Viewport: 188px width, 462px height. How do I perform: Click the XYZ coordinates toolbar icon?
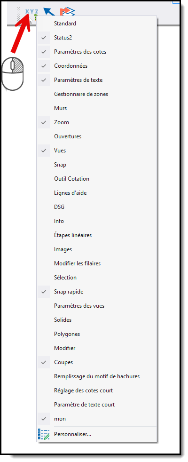(32, 12)
